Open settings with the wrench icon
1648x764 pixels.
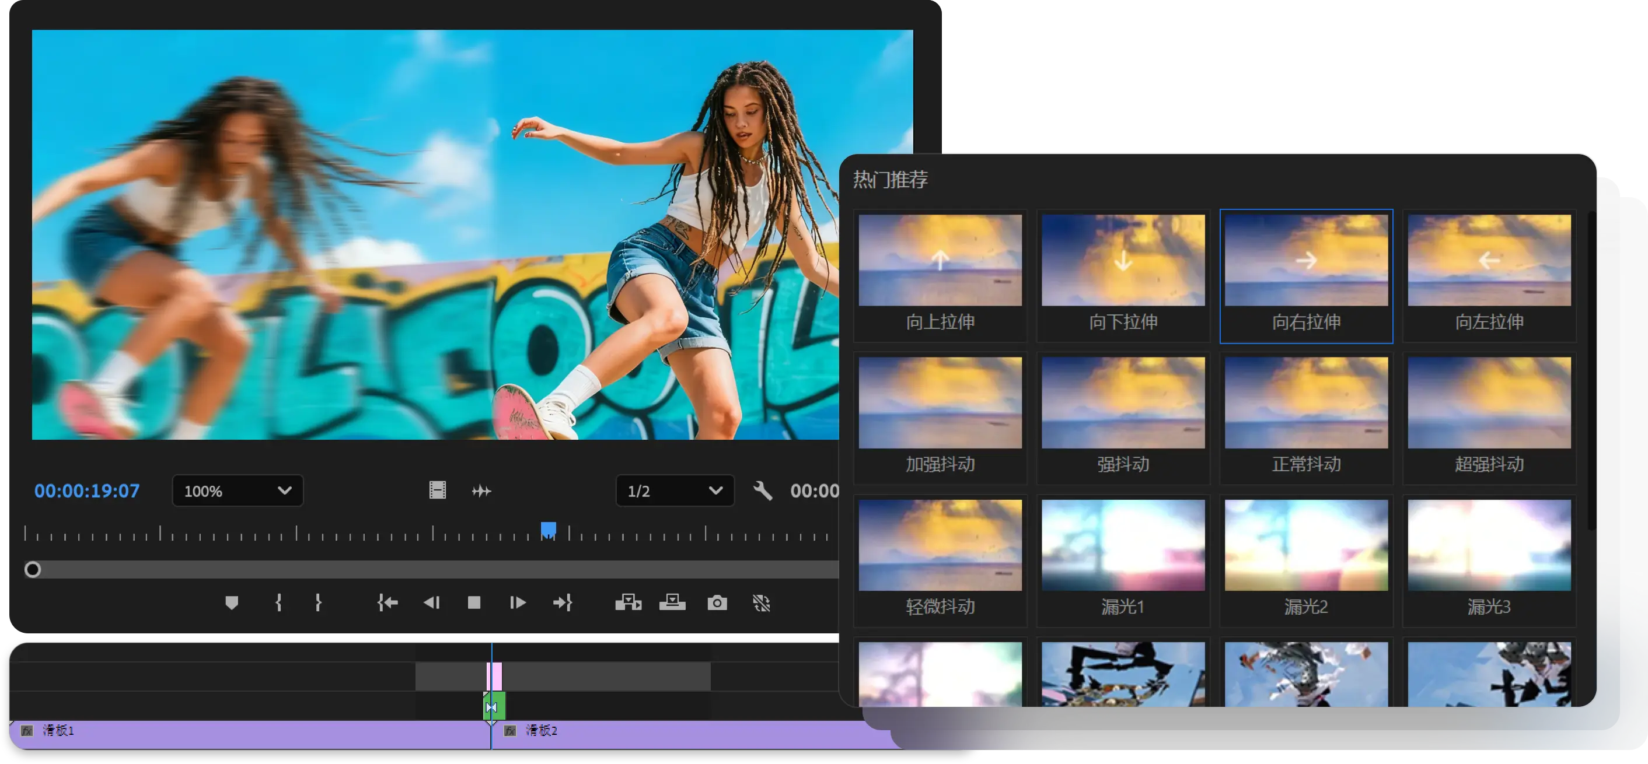pyautogui.click(x=763, y=490)
